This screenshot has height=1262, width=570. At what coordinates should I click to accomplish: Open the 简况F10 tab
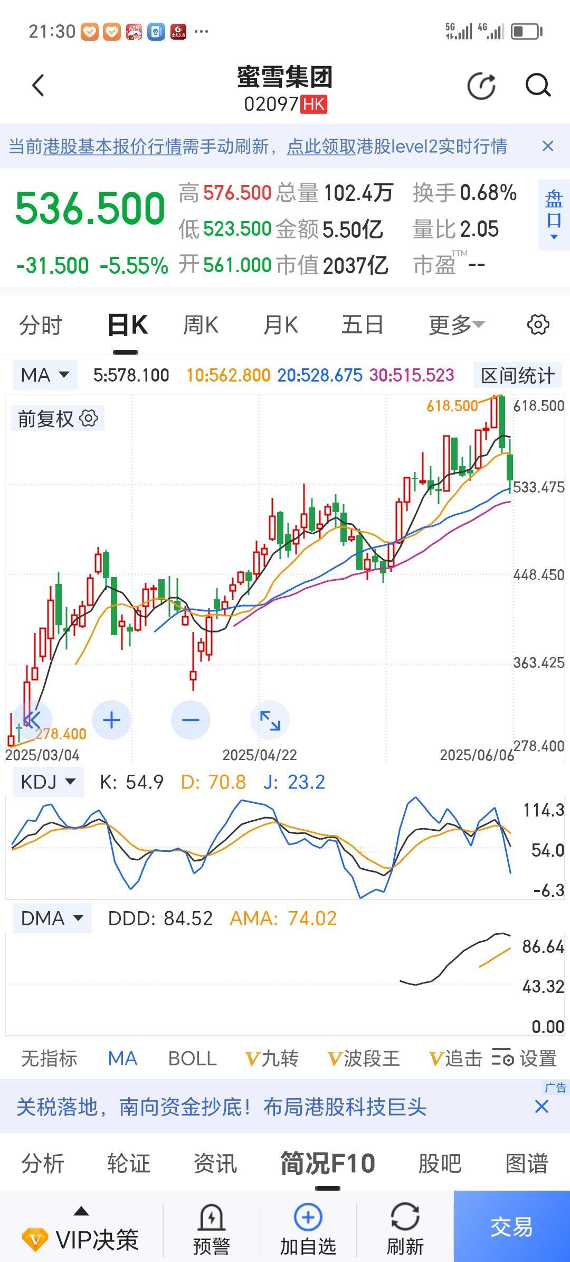click(x=328, y=1163)
